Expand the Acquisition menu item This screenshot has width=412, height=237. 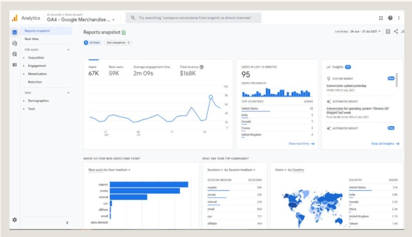36,57
